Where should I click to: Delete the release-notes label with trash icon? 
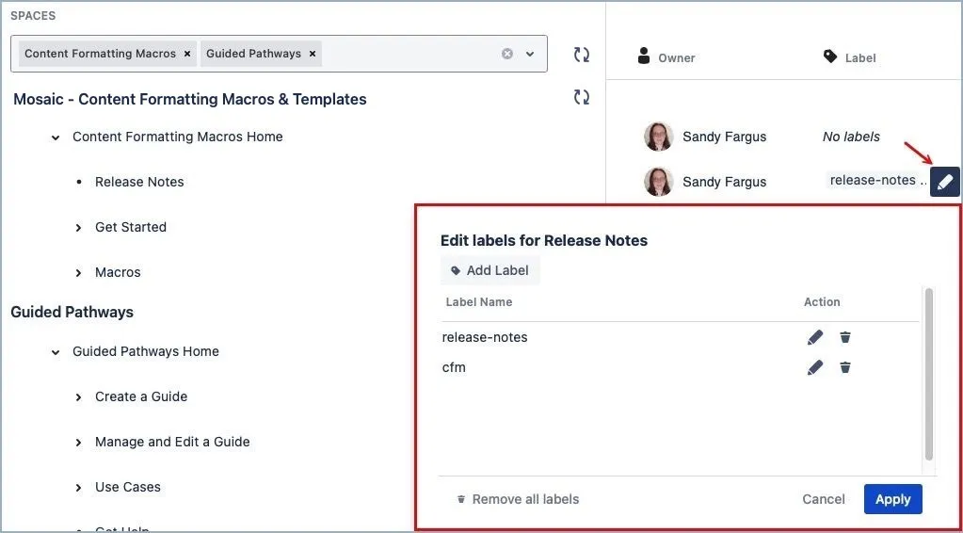point(845,337)
